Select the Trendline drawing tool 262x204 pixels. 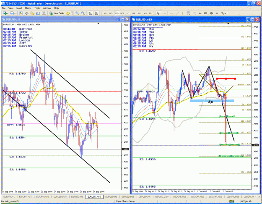tap(177, 13)
